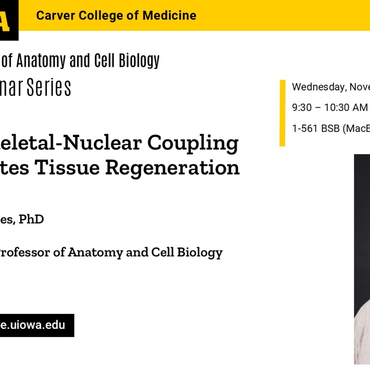
Task: Click the empty right side of the yellow banner
Action: tap(289, 15)
